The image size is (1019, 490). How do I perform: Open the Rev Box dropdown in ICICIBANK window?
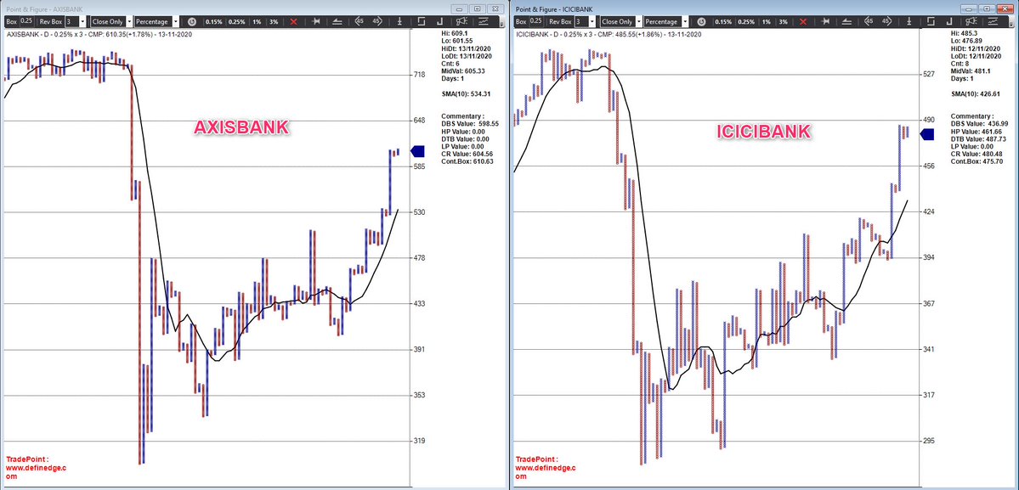click(592, 21)
